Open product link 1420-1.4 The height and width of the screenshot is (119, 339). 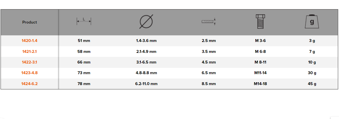click(x=30, y=41)
